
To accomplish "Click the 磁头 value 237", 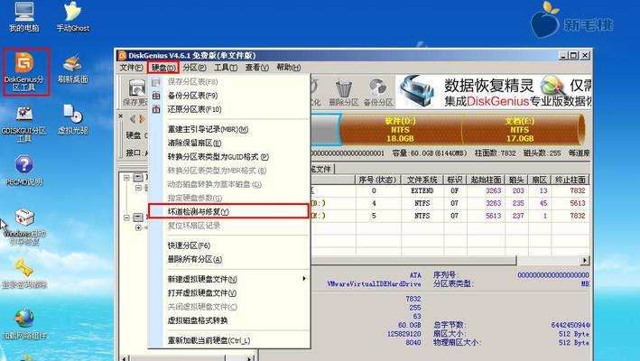I will (518, 216).
